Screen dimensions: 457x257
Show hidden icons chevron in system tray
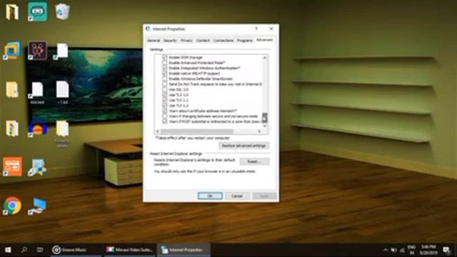(x=386, y=250)
